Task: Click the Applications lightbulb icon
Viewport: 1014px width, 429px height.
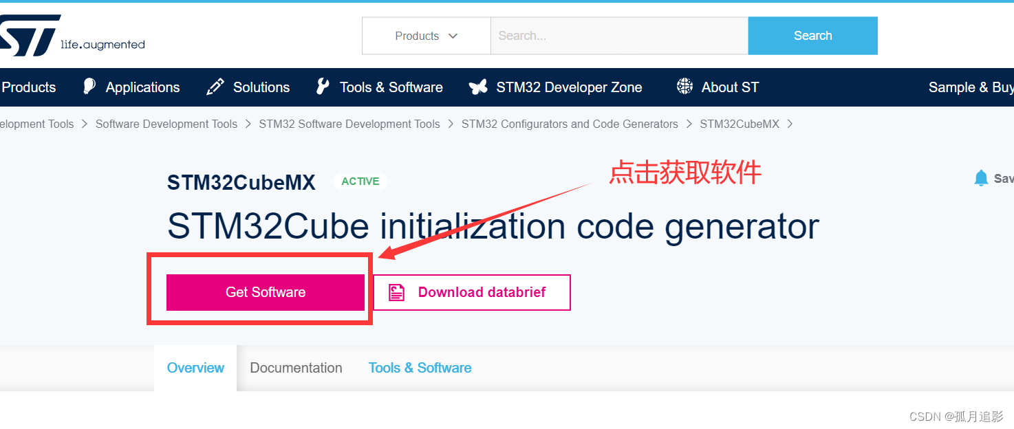Action: pyautogui.click(x=89, y=87)
